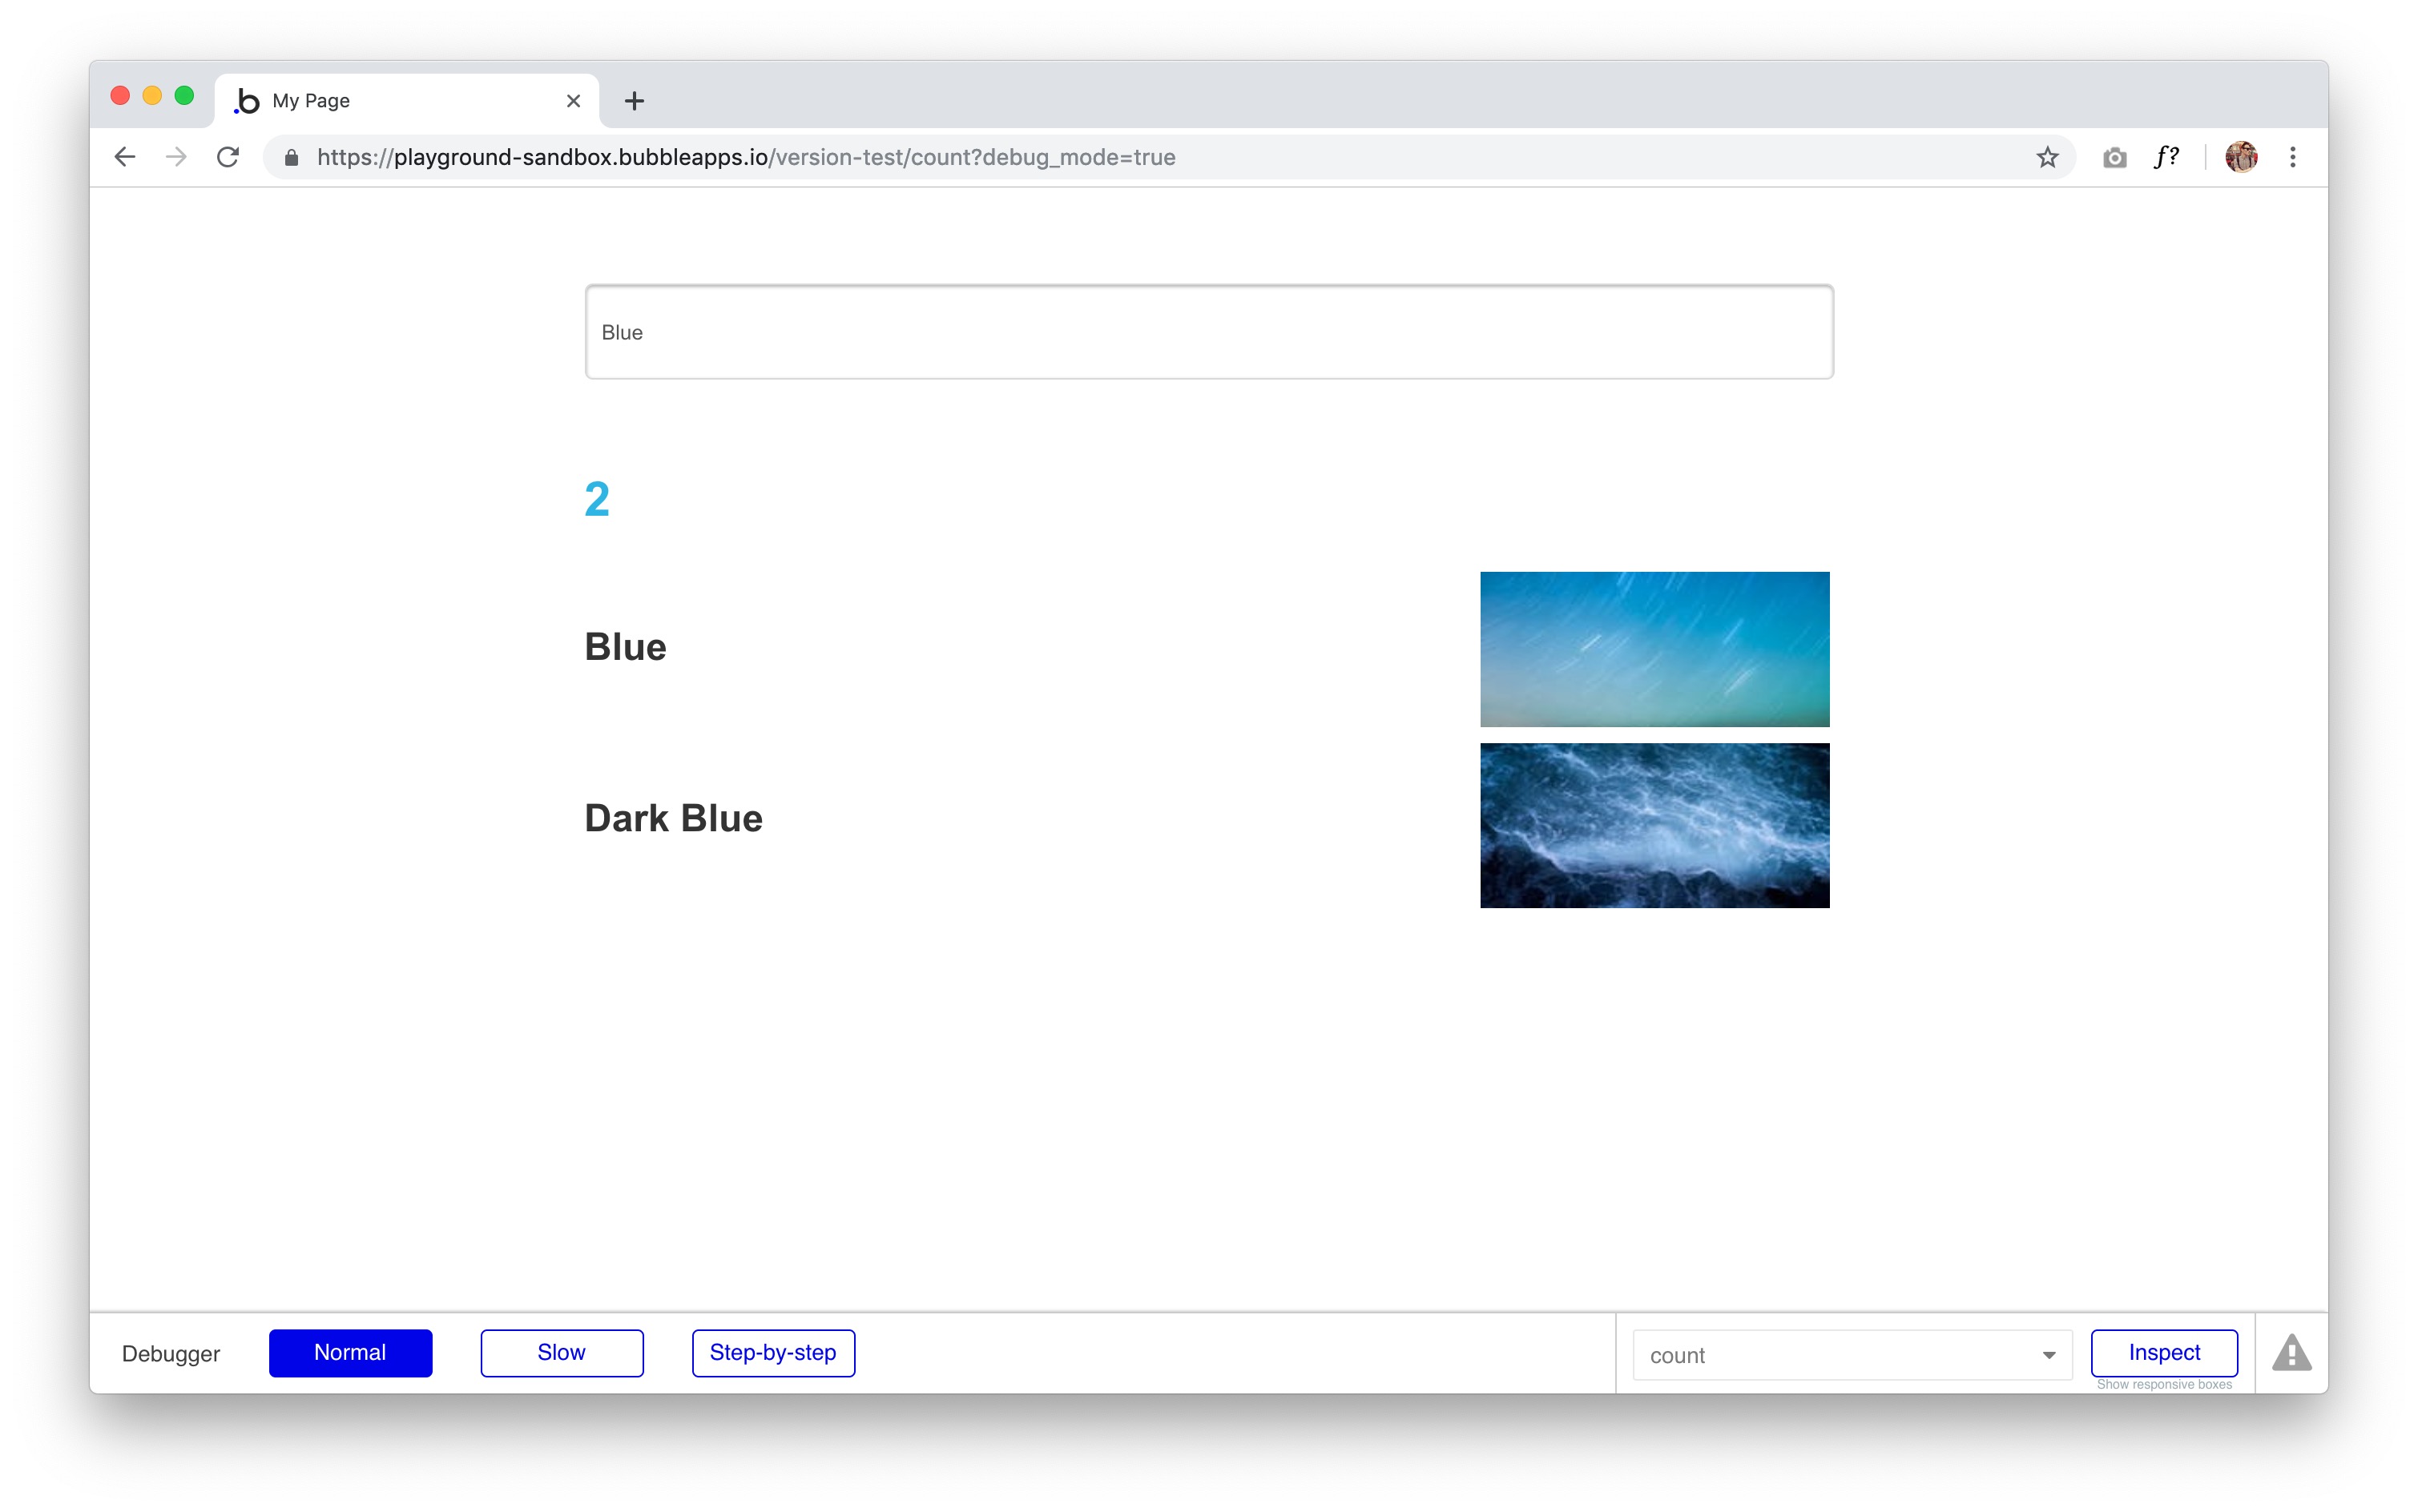View site info via lock icon
The height and width of the screenshot is (1512, 2418).
(x=291, y=157)
